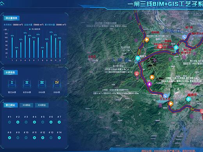Screen dimensions: 203x152
Task: Click the cyan station marker at 莒口拦河闸
Action: [138, 58]
